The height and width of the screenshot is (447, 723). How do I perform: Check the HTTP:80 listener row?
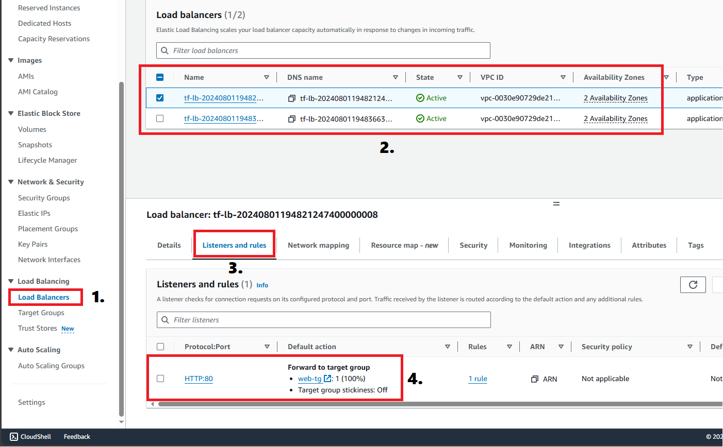pos(160,379)
